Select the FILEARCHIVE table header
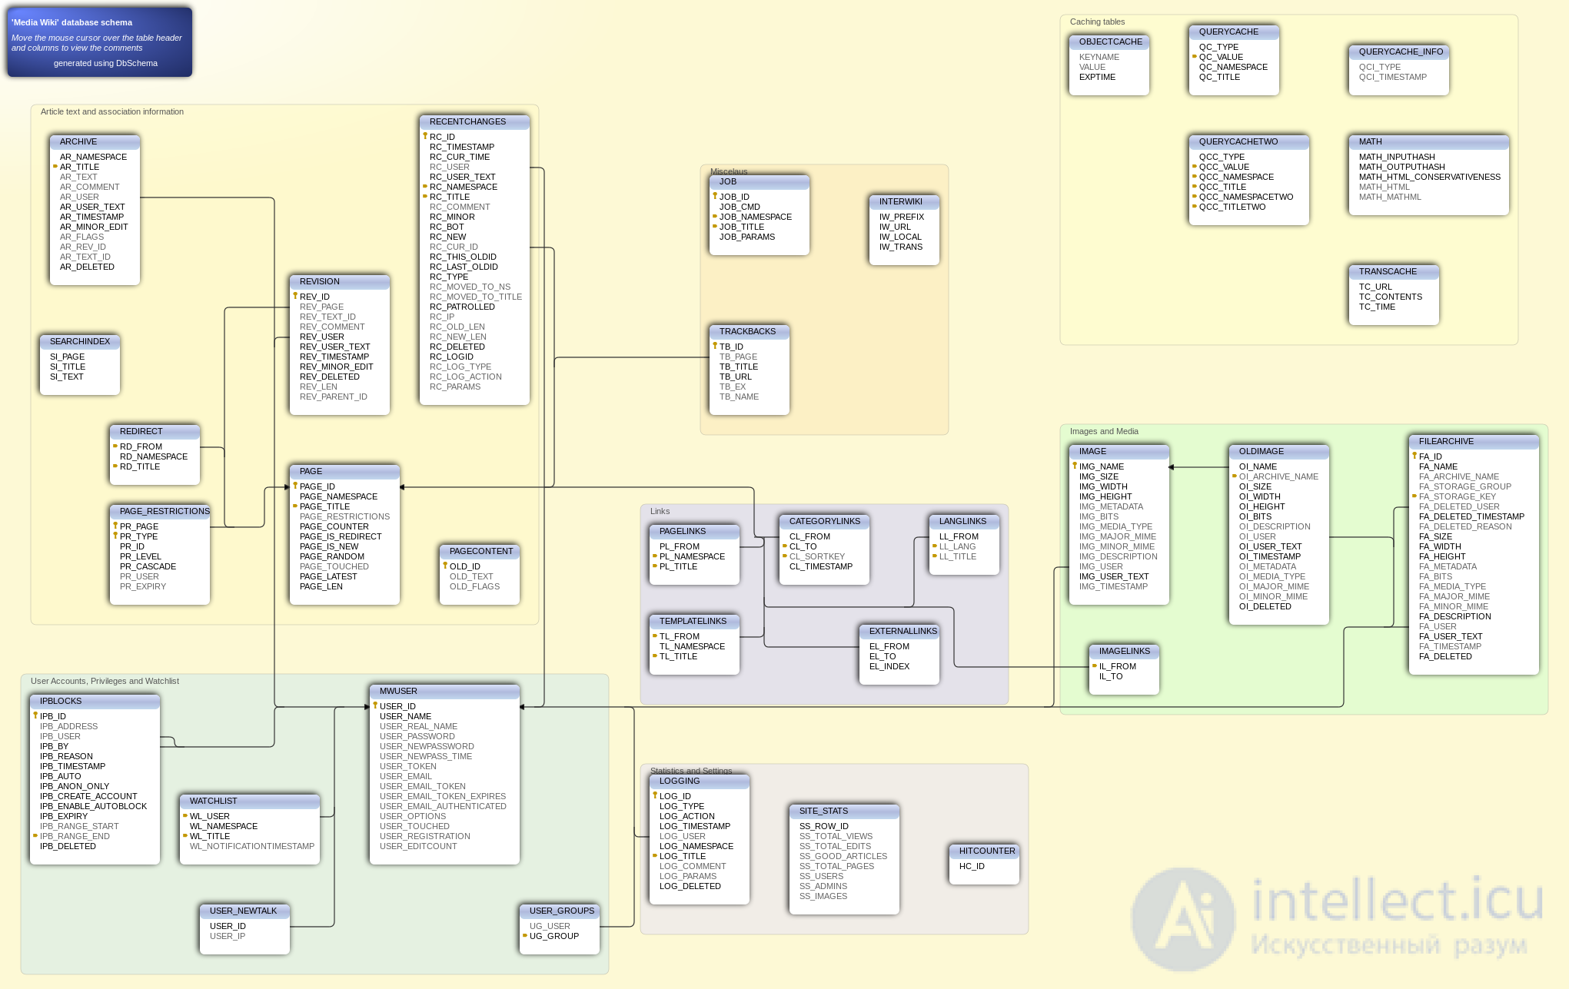Viewport: 1569px width, 989px height. 1474,441
